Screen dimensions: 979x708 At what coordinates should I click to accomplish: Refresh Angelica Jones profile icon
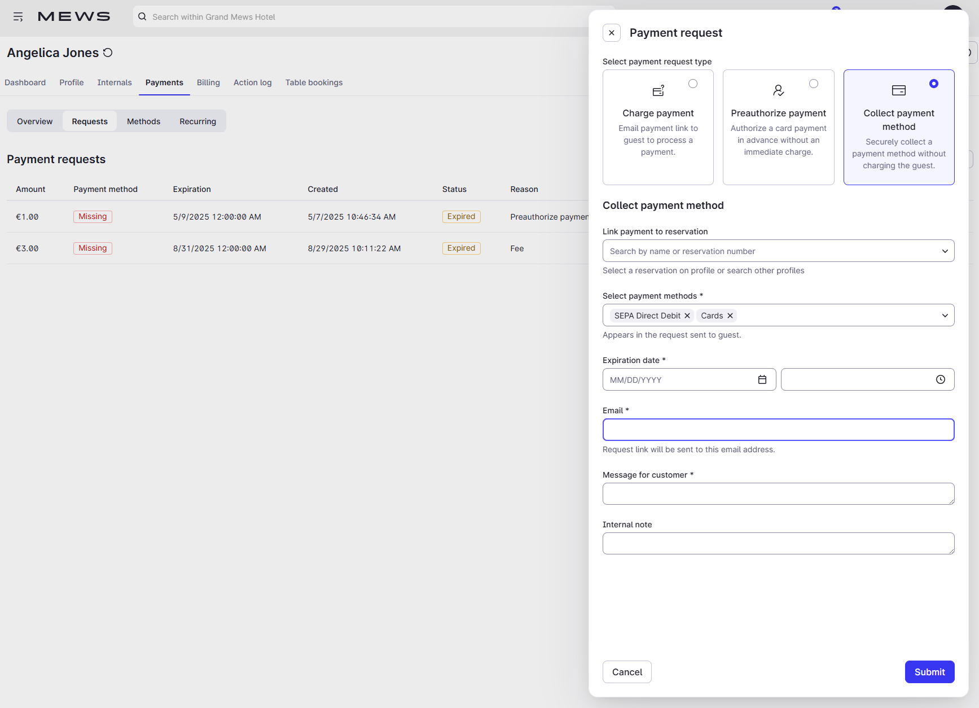click(x=108, y=53)
